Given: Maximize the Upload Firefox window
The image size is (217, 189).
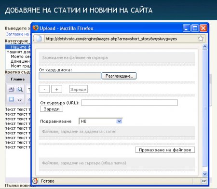Looking at the screenshot, I should coord(195,28).
